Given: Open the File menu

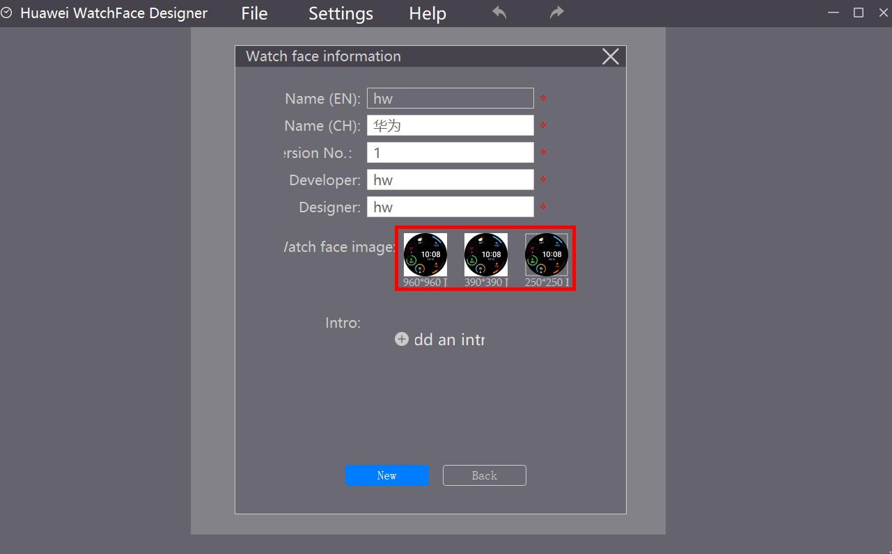Looking at the screenshot, I should 254,13.
